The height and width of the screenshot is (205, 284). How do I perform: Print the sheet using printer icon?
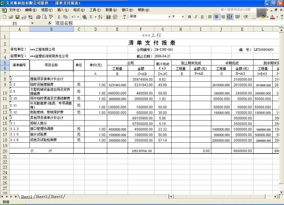click(x=38, y=17)
